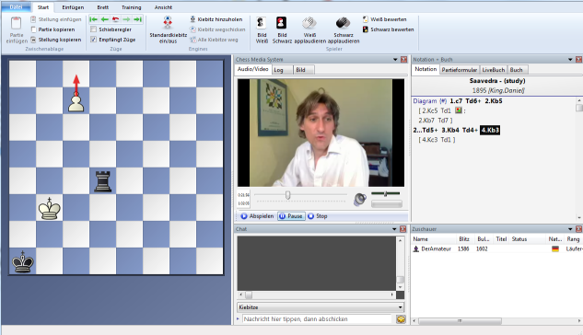
Task: Click the Diagram link in notation
Action: tap(425, 101)
